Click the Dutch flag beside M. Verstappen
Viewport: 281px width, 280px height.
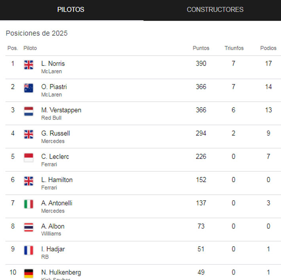click(x=28, y=111)
